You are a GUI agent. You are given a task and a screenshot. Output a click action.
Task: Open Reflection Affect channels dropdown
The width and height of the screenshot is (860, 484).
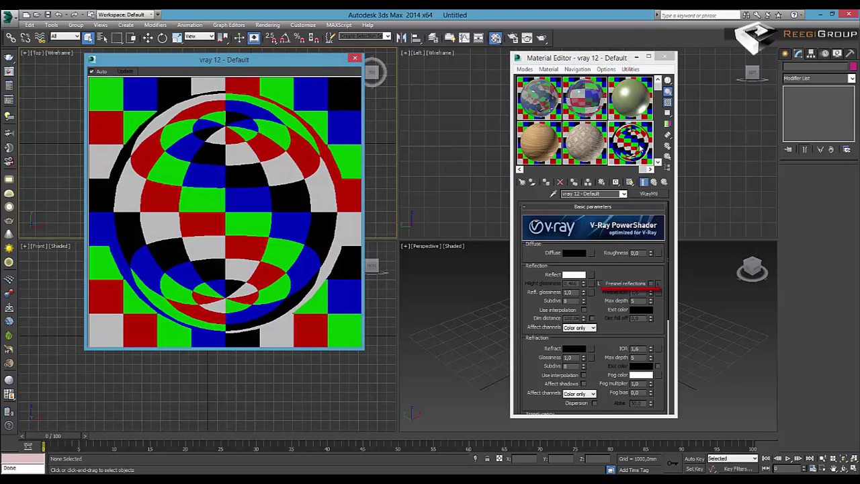click(579, 328)
